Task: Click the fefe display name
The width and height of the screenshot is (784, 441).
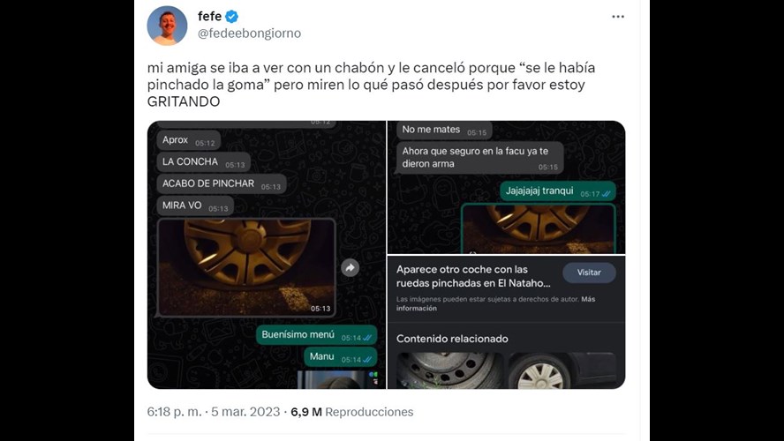Action: coord(209,17)
